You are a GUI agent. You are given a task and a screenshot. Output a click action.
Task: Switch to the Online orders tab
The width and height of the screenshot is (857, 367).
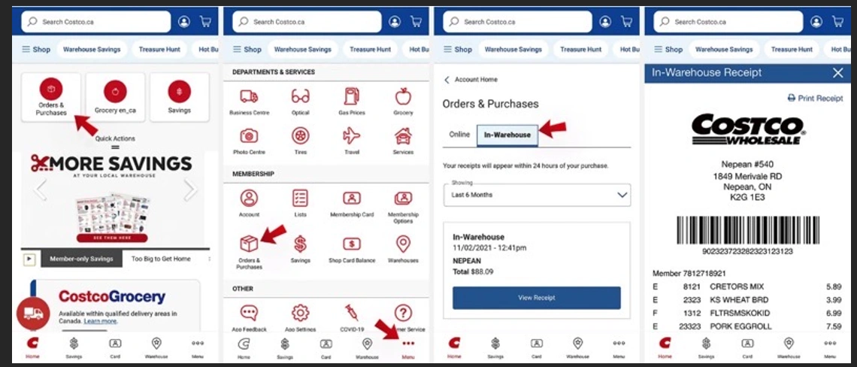coord(459,135)
